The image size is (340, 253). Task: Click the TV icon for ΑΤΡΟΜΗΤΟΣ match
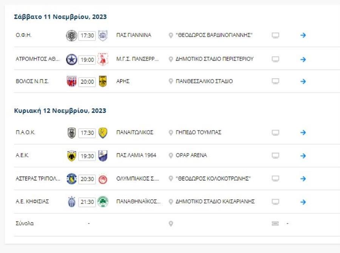click(x=275, y=59)
